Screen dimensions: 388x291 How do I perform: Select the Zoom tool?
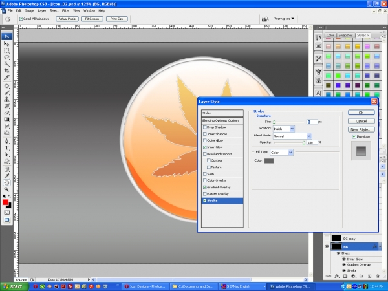pyautogui.click(x=6, y=189)
